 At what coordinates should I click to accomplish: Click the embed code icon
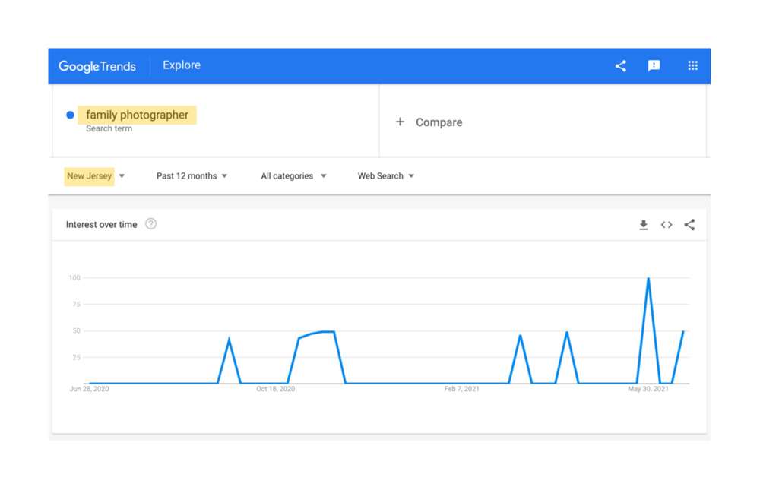667,224
